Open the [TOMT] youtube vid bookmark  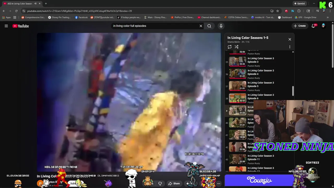click(102, 17)
